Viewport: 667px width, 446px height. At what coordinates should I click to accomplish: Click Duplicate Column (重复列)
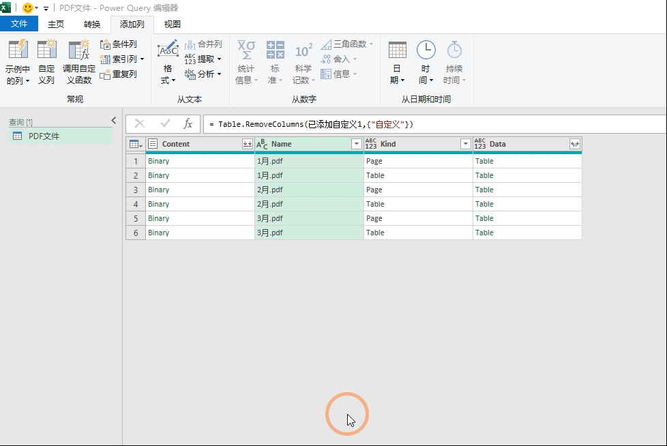(119, 74)
